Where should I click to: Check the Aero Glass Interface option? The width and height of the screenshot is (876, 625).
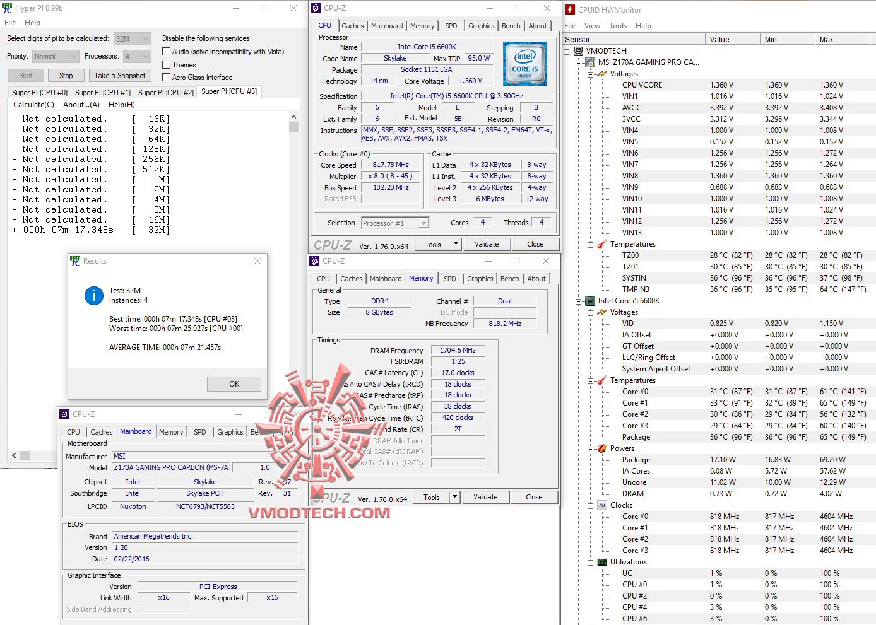click(x=167, y=78)
